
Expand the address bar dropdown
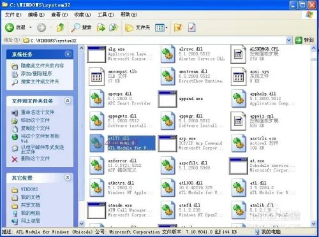(x=288, y=40)
